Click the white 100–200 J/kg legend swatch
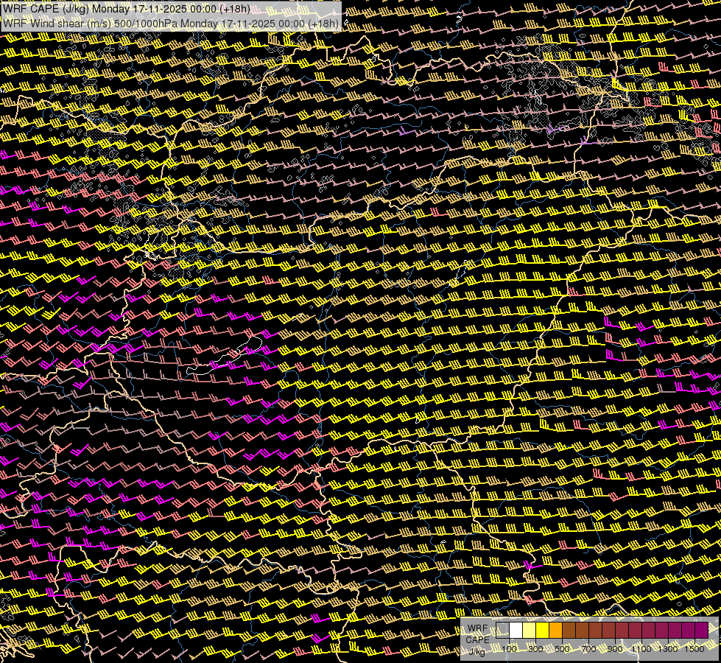Screen dimensions: 721x663 [x=516, y=631]
